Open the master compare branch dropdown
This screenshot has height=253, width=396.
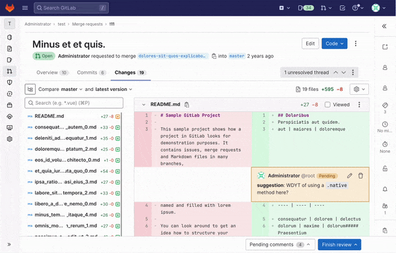click(x=71, y=89)
